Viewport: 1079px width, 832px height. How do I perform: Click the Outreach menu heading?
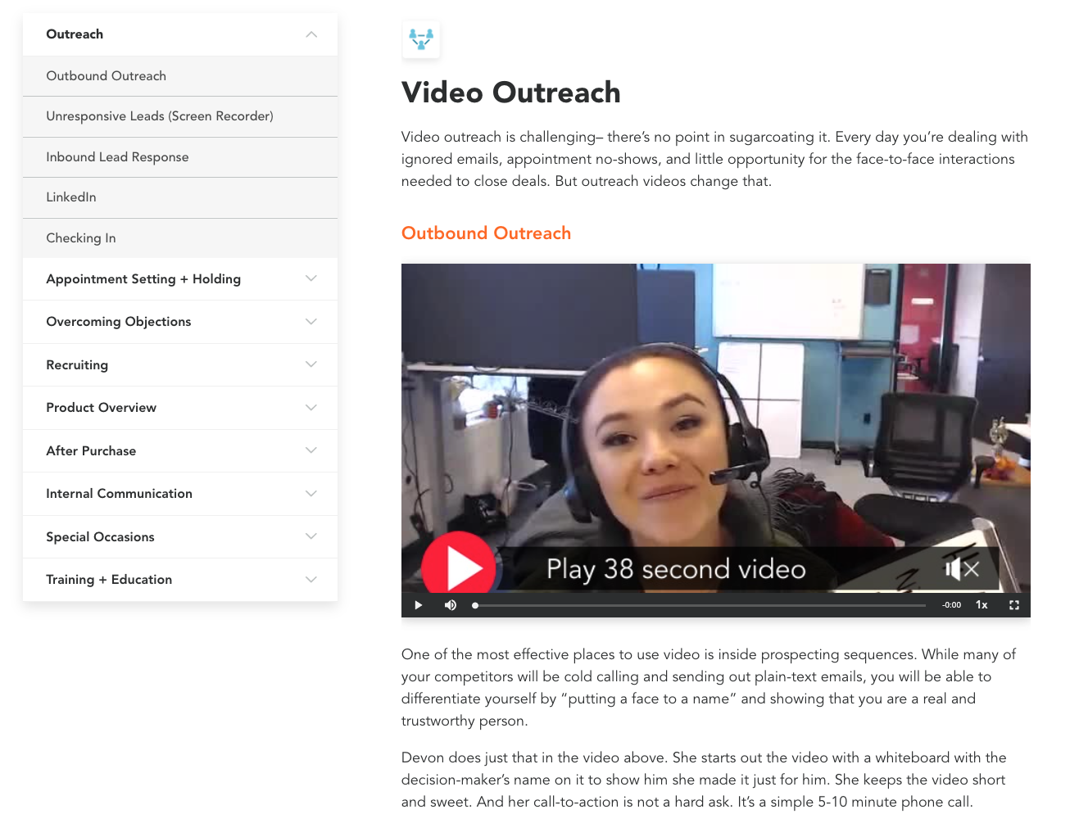click(x=75, y=34)
